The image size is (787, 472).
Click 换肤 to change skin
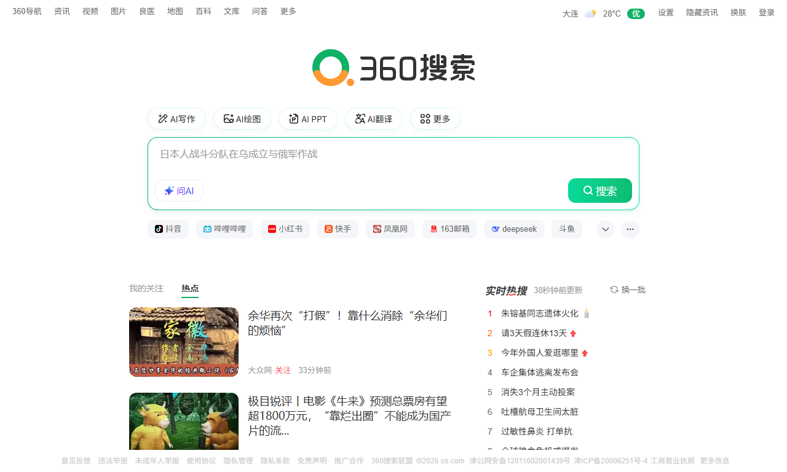[x=738, y=12]
